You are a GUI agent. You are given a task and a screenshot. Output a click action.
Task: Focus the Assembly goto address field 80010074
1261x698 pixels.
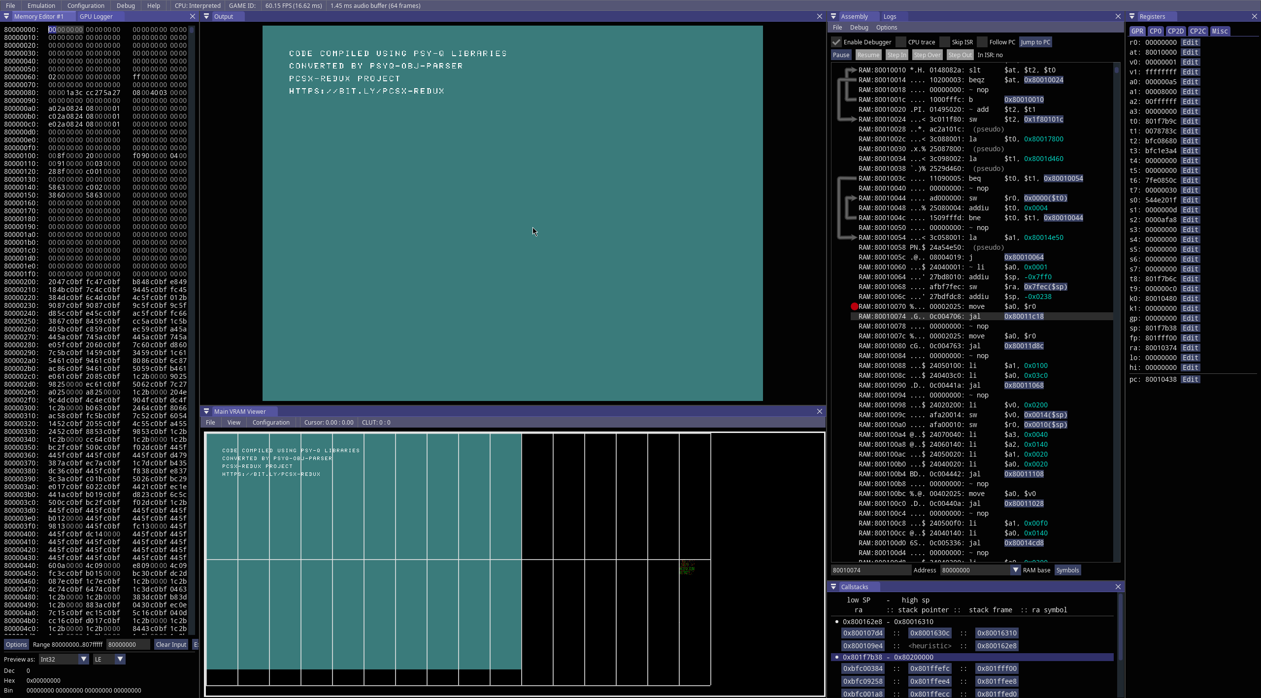point(871,570)
